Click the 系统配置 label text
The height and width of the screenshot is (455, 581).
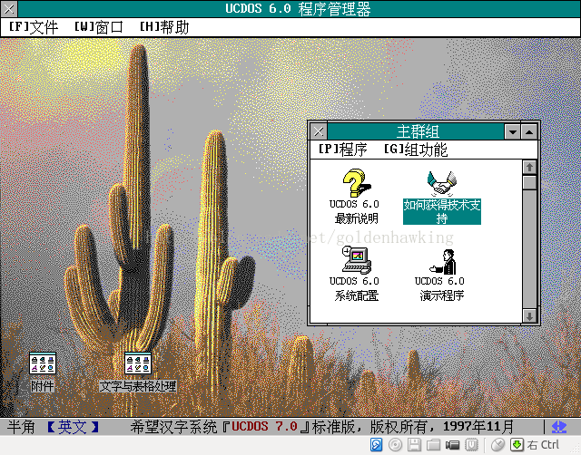(x=357, y=295)
